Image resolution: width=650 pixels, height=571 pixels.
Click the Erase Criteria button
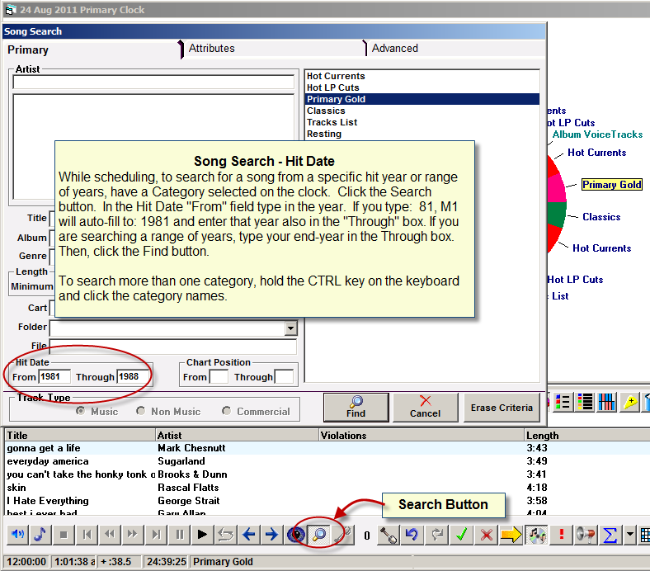502,408
